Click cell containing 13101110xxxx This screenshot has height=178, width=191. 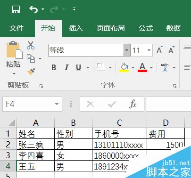point(119,144)
